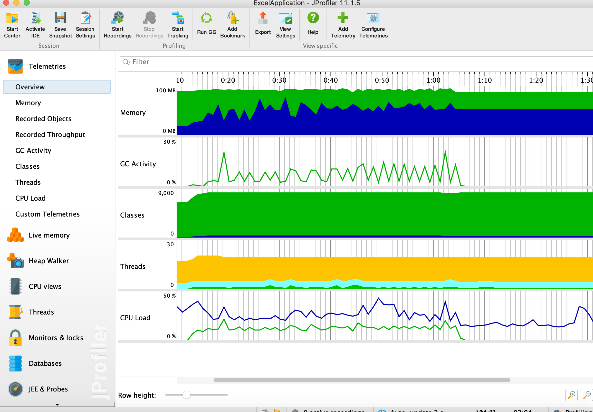This screenshot has width=593, height=412.
Task: Select Overview under Telemetries
Action: (x=57, y=87)
